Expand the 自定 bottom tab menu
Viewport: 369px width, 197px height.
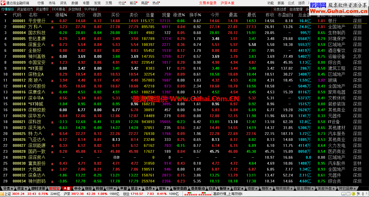(x=239, y=188)
